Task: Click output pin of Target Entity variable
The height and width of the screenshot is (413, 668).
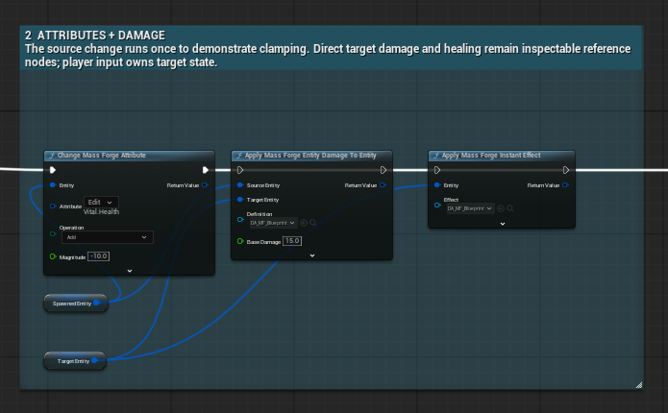Action: pos(94,360)
